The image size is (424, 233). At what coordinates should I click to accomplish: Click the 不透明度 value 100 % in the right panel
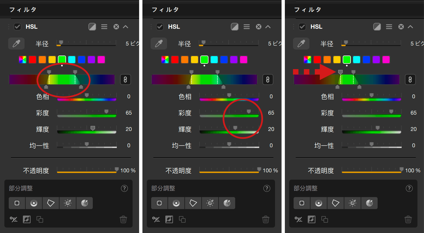click(413, 170)
